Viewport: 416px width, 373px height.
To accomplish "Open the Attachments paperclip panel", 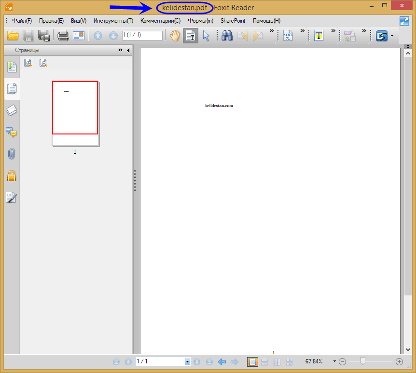I will click(x=12, y=154).
